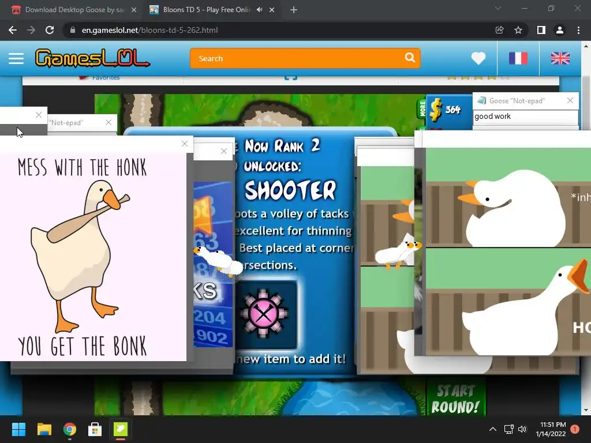The image size is (591, 443).
Task: Close the topmost left blank window
Action: click(x=39, y=115)
